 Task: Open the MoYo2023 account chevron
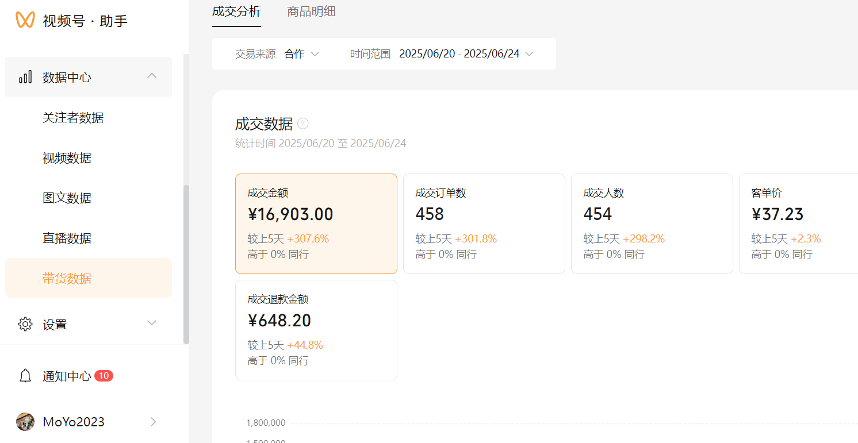coord(153,422)
